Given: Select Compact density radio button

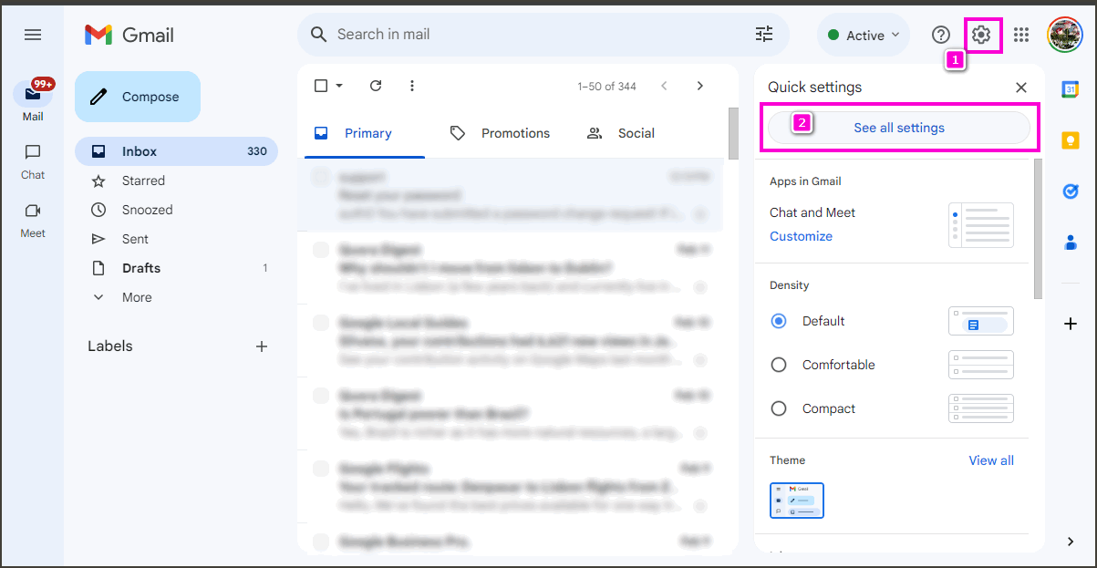Looking at the screenshot, I should click(779, 408).
